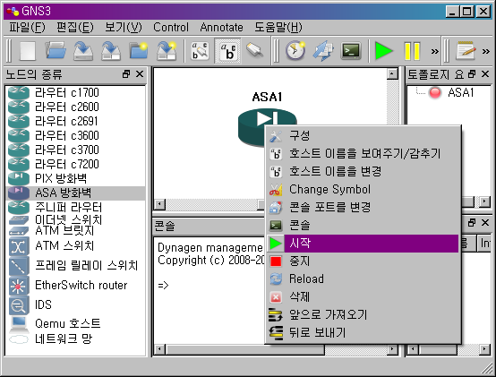Open the 편집(E) menu

coord(75,28)
